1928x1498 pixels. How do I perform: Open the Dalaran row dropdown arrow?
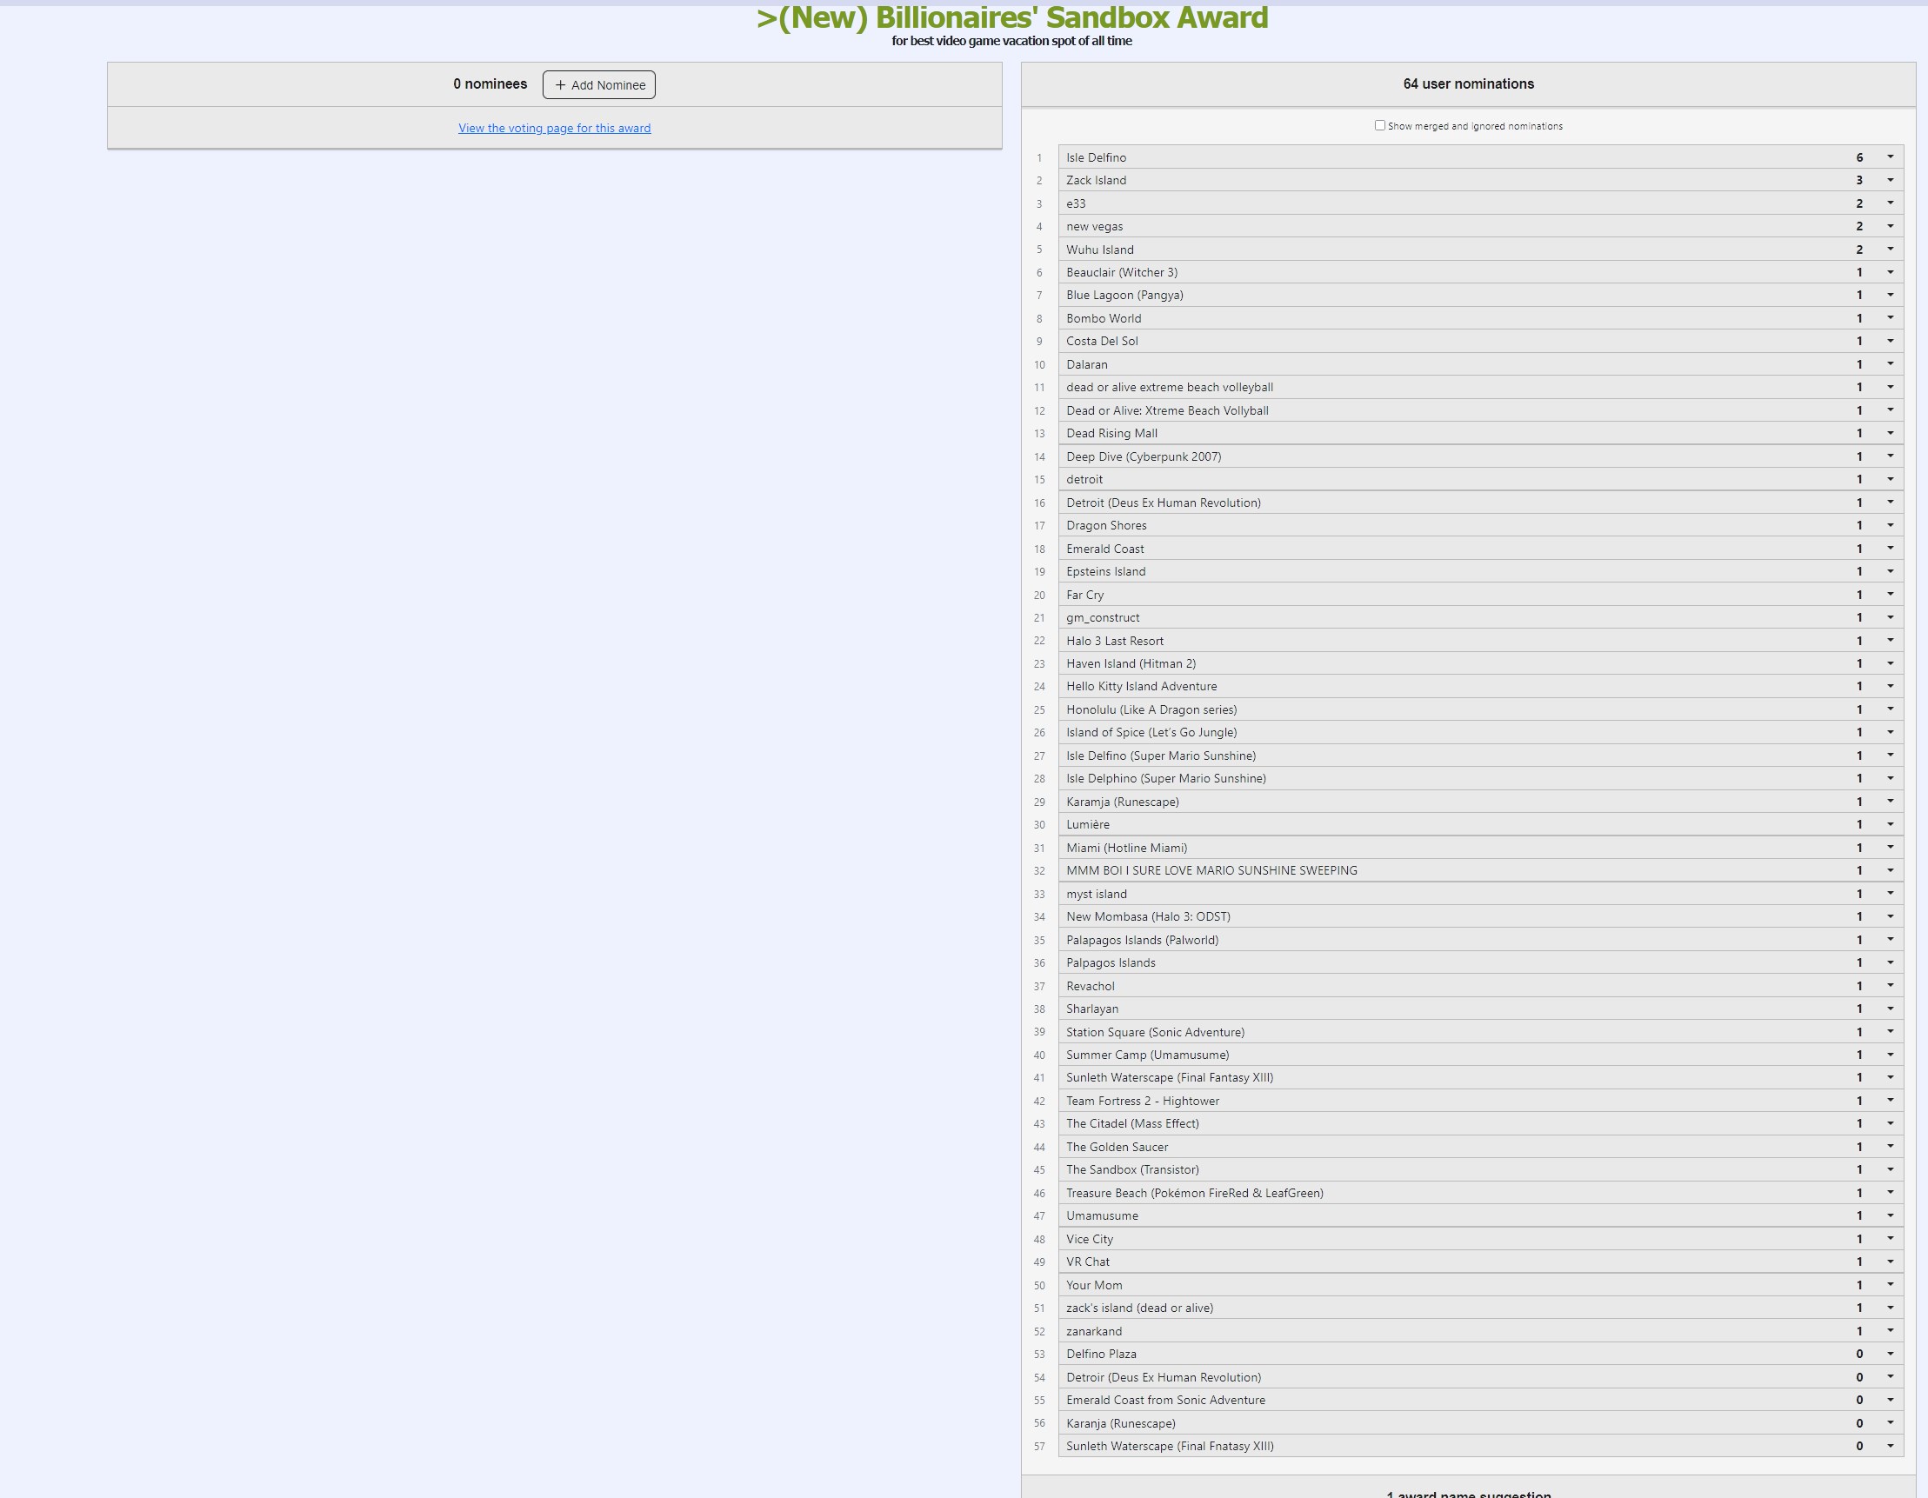coord(1890,363)
